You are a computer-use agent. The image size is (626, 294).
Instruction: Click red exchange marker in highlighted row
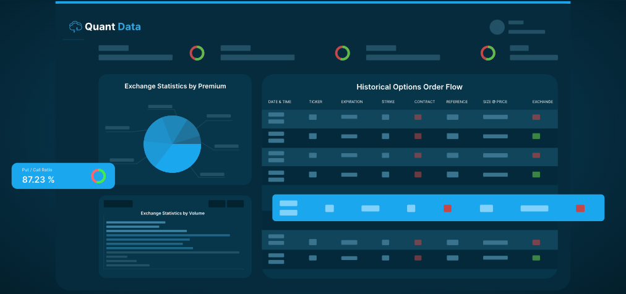[x=580, y=208]
